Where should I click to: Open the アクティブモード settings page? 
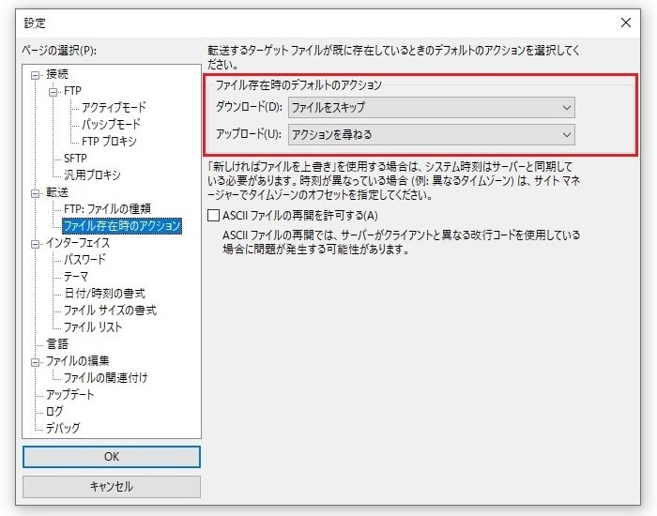(x=114, y=108)
